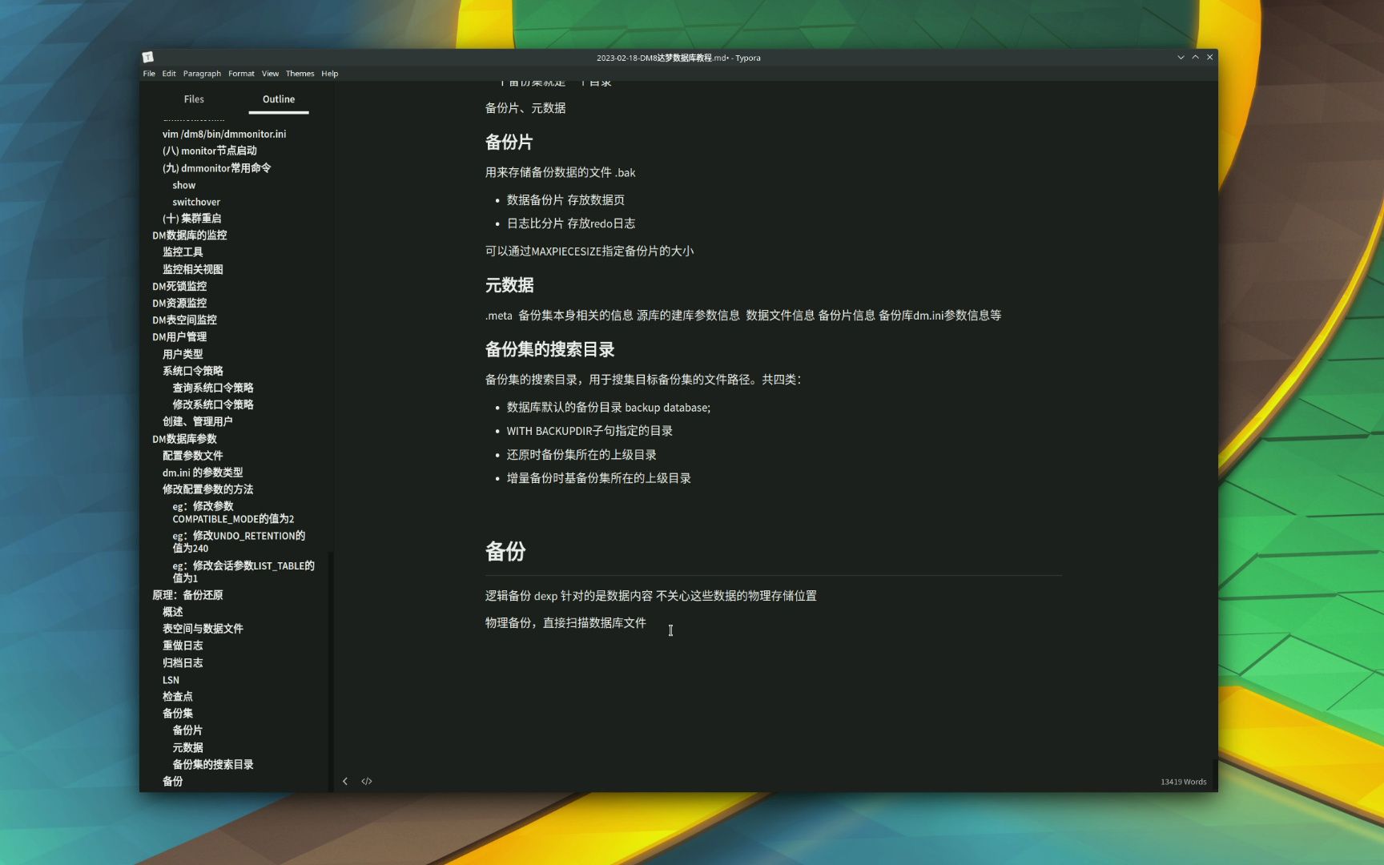Screen dimensions: 1384x865
Task: Click the 备份片 heading in editor
Action: (x=509, y=143)
